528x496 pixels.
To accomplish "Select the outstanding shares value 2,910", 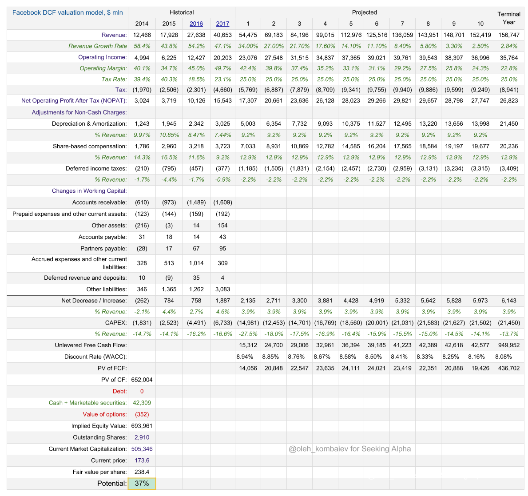I will pos(142,438).
